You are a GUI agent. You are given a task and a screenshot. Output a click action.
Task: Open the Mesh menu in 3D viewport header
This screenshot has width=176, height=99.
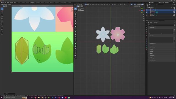[x=98, y=4]
